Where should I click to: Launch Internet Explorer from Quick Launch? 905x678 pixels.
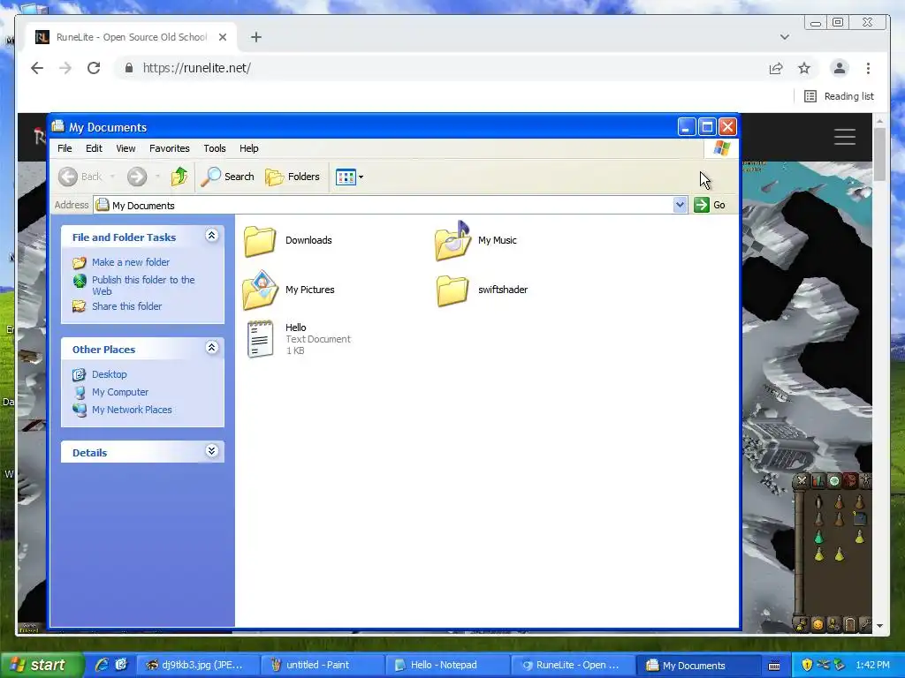pyautogui.click(x=103, y=665)
